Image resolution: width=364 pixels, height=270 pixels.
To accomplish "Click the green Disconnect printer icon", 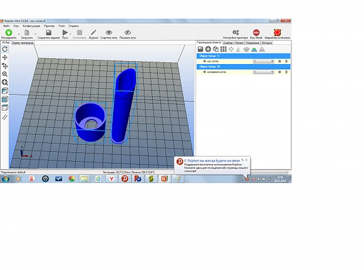I will pos(9,33).
